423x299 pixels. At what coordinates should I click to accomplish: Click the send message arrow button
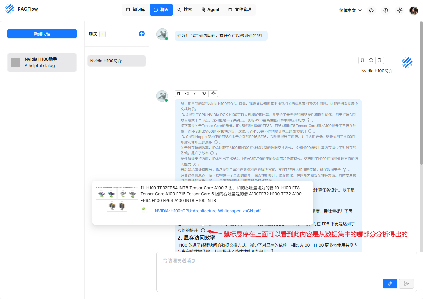tap(406, 284)
